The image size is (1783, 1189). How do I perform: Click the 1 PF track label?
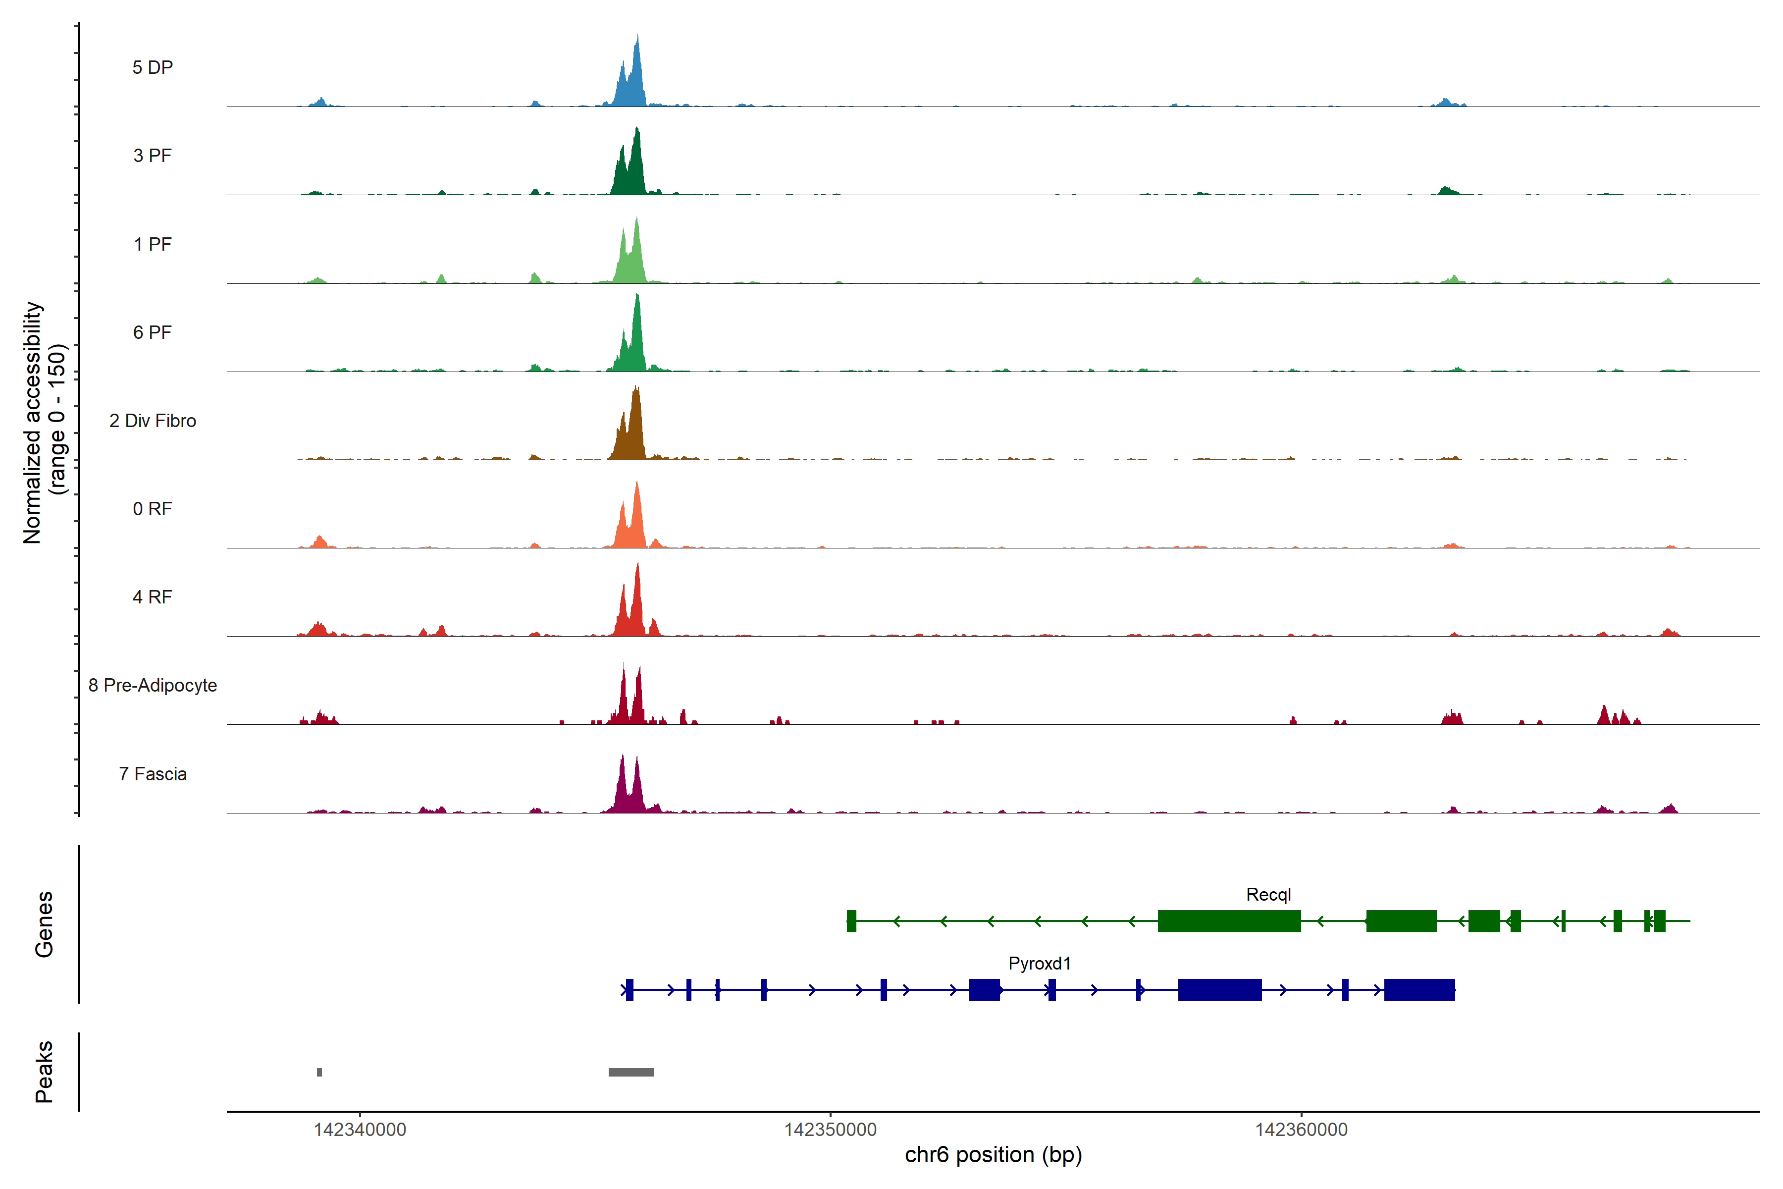153,244
